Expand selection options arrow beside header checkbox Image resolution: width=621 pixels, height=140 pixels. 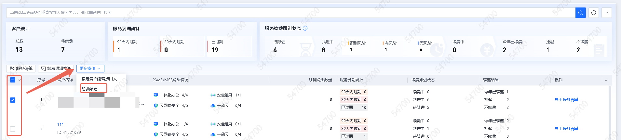pyautogui.click(x=19, y=80)
